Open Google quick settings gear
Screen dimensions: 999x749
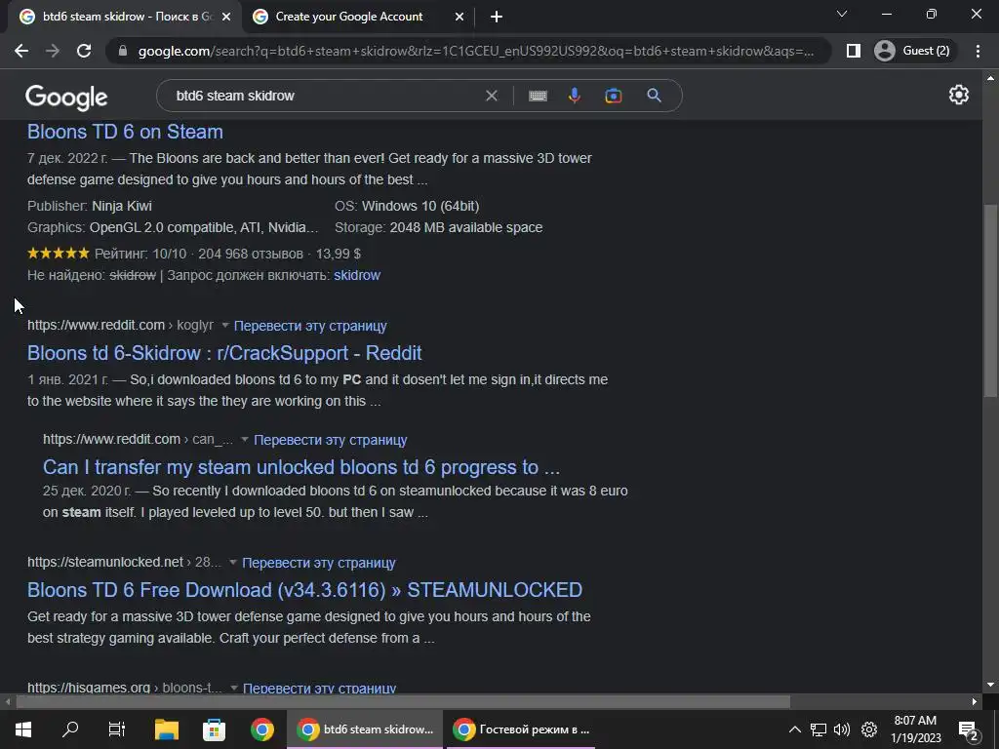(x=958, y=95)
